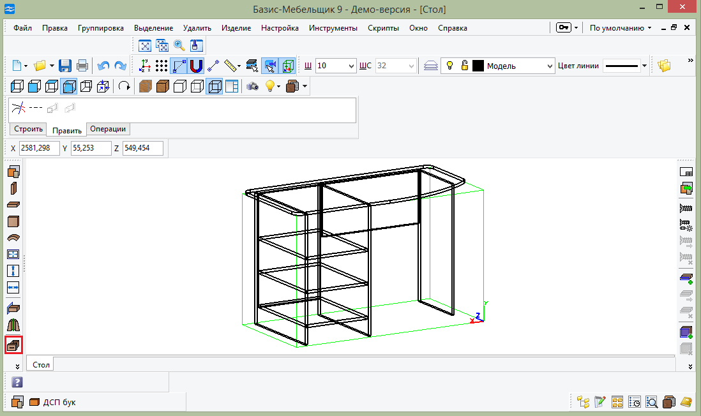Click the XYZ coordinate system icon
The image size is (701, 416).
[145, 66]
